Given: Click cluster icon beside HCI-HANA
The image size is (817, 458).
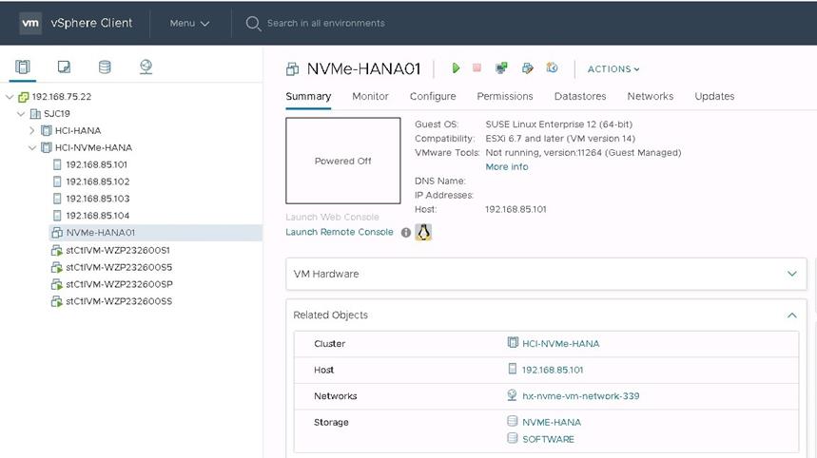Looking at the screenshot, I should point(47,130).
